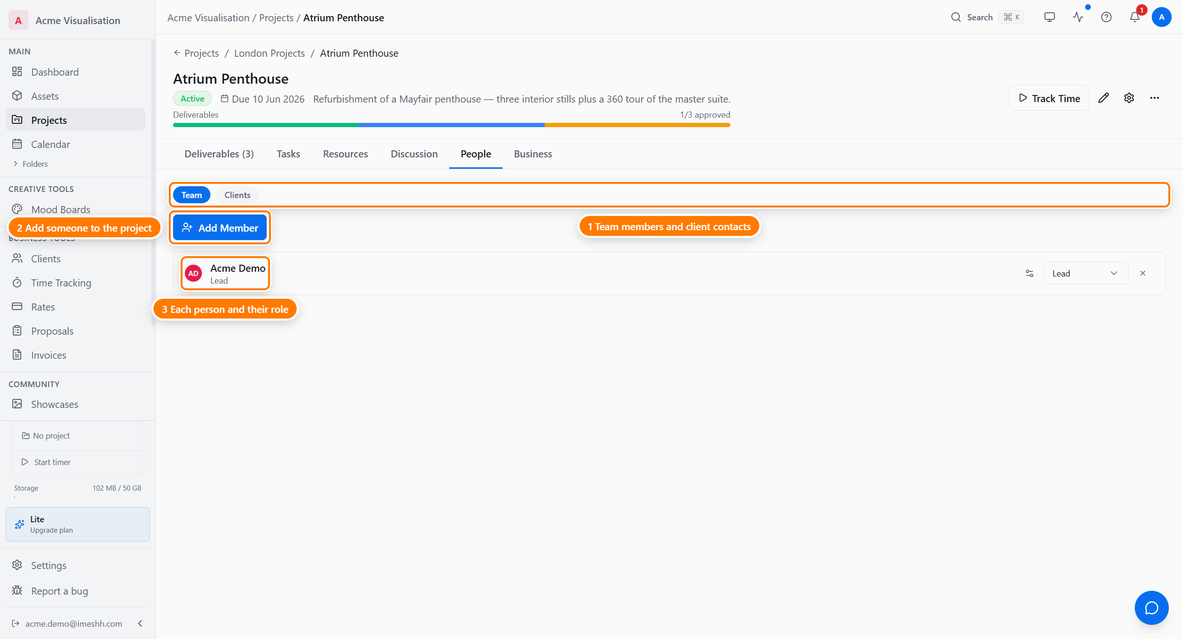The image size is (1183, 639).
Task: Click the 1/3 approved text
Action: coord(705,114)
